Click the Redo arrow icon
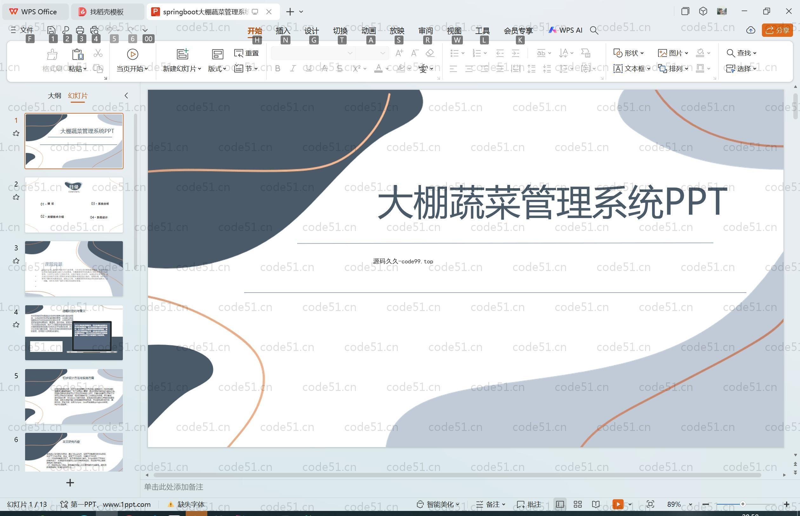The height and width of the screenshot is (516, 800). click(x=131, y=30)
